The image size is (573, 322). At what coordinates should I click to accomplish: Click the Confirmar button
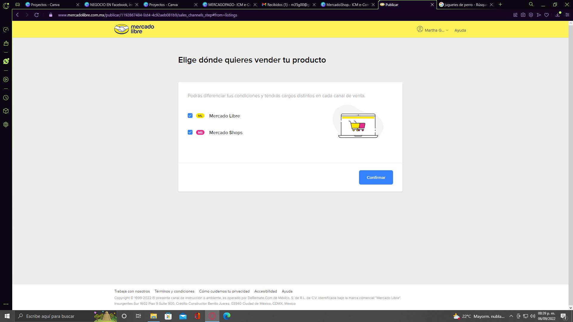tap(376, 177)
